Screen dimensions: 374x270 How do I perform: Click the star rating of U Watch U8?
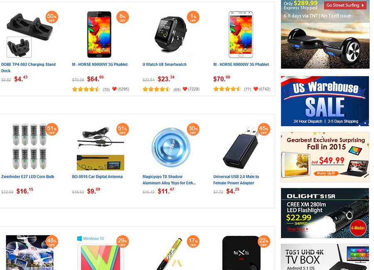[x=157, y=89]
